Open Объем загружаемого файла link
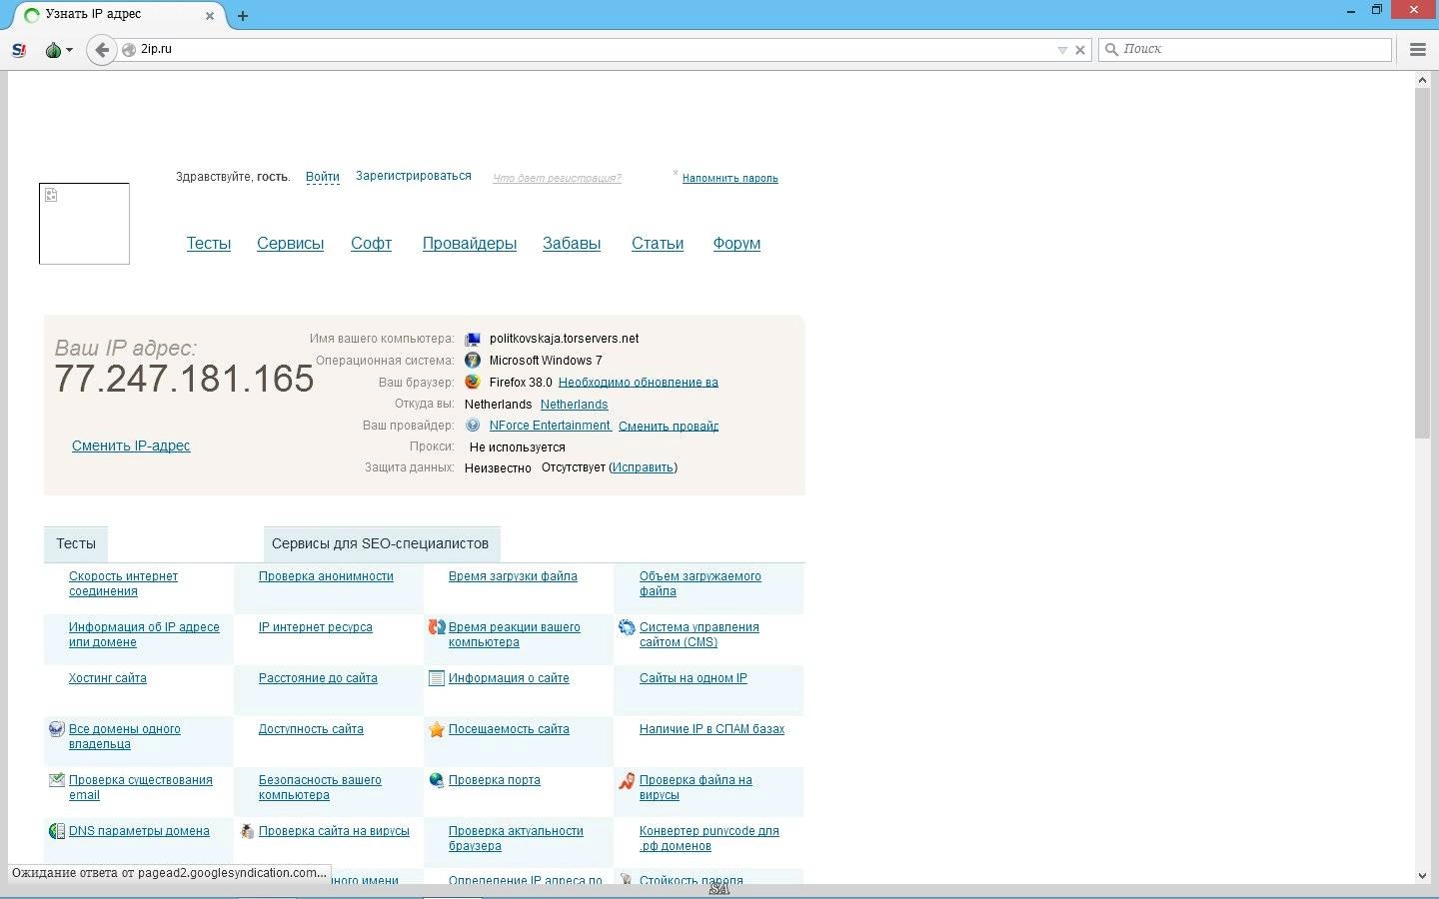Image resolution: width=1439 pixels, height=899 pixels. pyautogui.click(x=701, y=583)
